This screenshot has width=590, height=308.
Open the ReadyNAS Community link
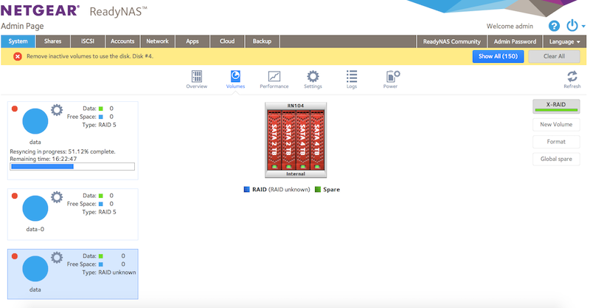tap(452, 41)
